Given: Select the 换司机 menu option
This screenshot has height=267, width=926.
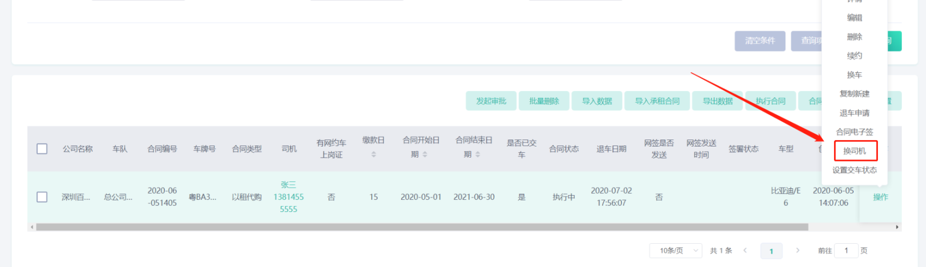Looking at the screenshot, I should pos(855,151).
